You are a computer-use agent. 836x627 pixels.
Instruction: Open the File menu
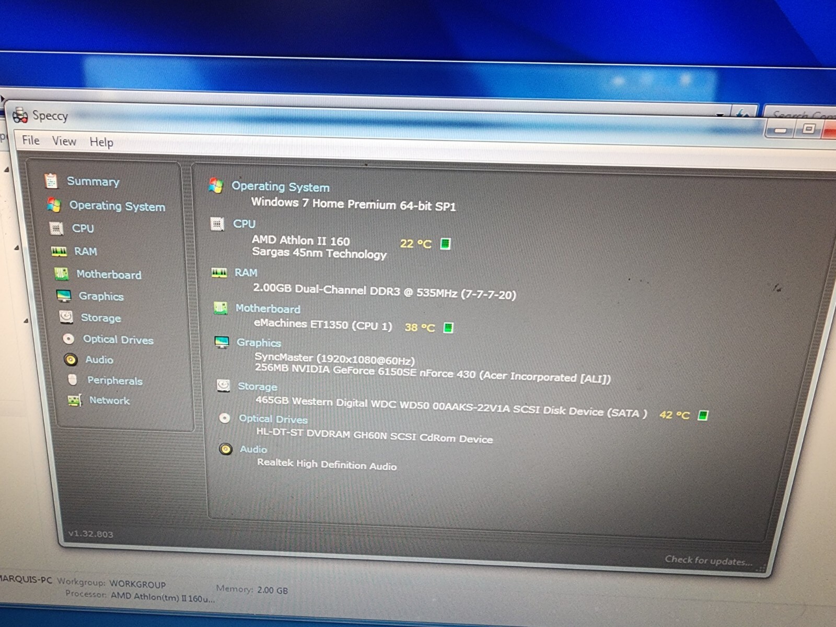30,140
